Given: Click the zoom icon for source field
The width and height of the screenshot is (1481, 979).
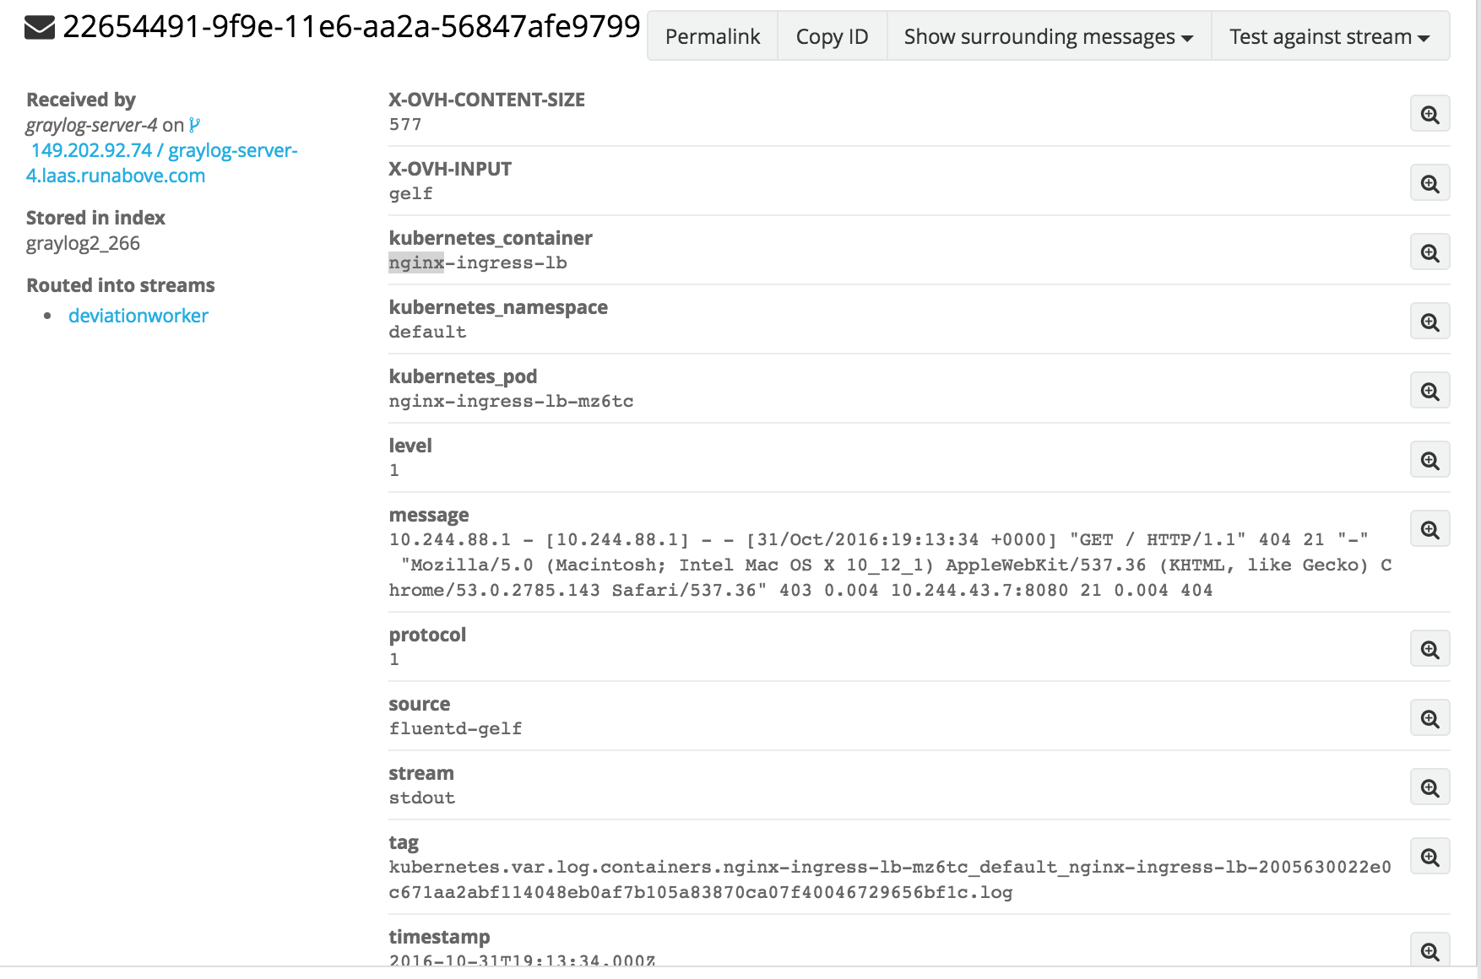Looking at the screenshot, I should point(1429,718).
